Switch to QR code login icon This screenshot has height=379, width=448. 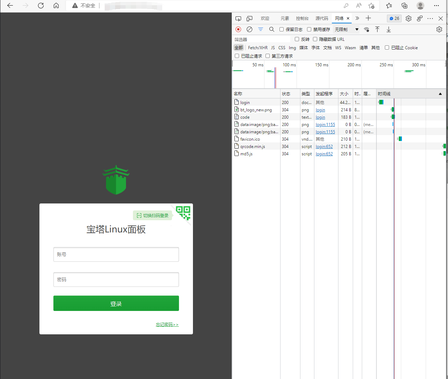pyautogui.click(x=183, y=213)
